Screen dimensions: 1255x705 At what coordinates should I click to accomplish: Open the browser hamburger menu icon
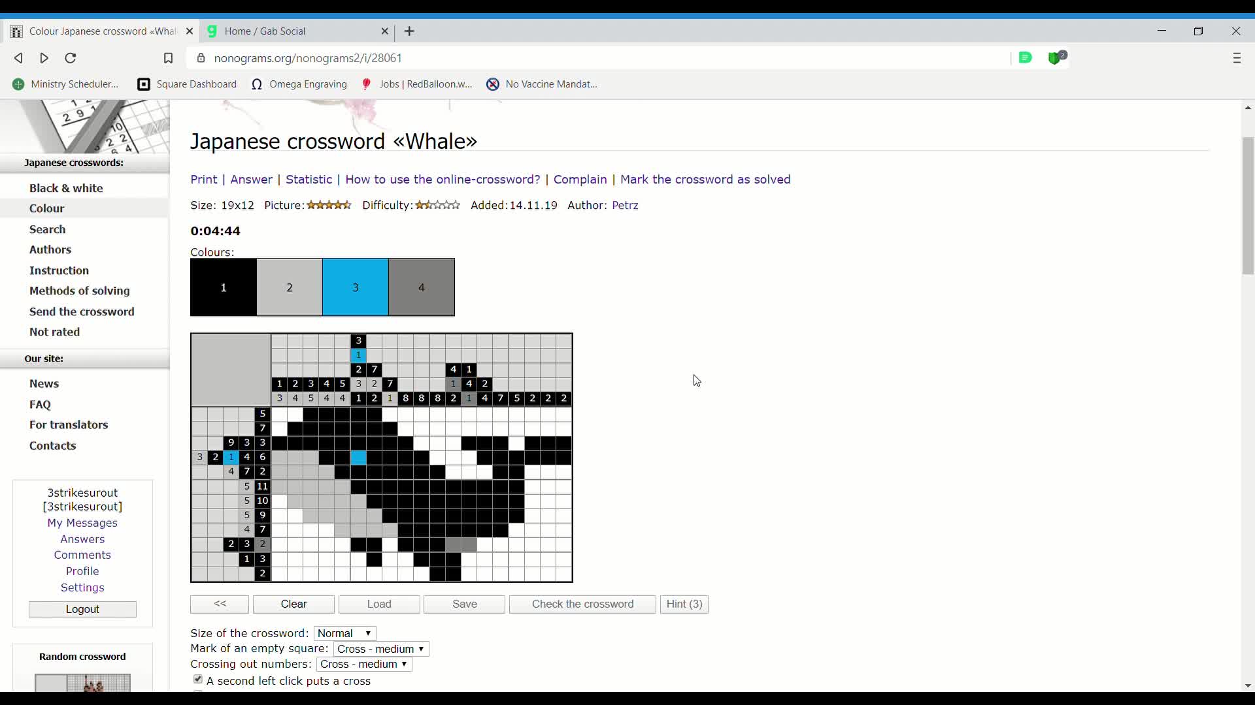(1237, 58)
